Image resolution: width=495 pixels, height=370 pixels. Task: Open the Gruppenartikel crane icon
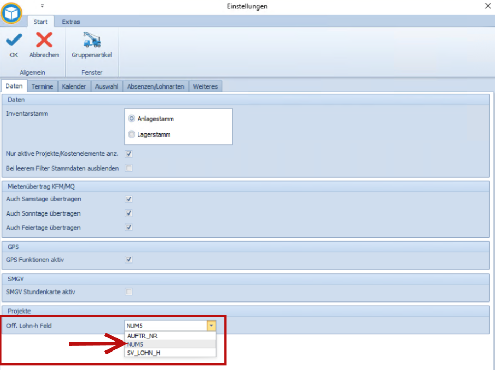tap(92, 40)
